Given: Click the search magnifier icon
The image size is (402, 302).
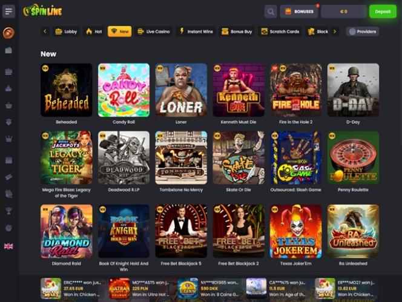Looking at the screenshot, I should (x=271, y=11).
